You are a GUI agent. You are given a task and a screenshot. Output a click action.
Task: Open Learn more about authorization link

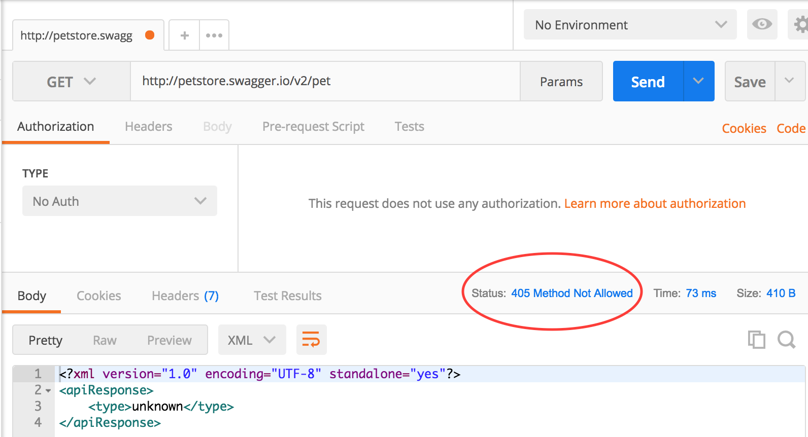tap(655, 204)
